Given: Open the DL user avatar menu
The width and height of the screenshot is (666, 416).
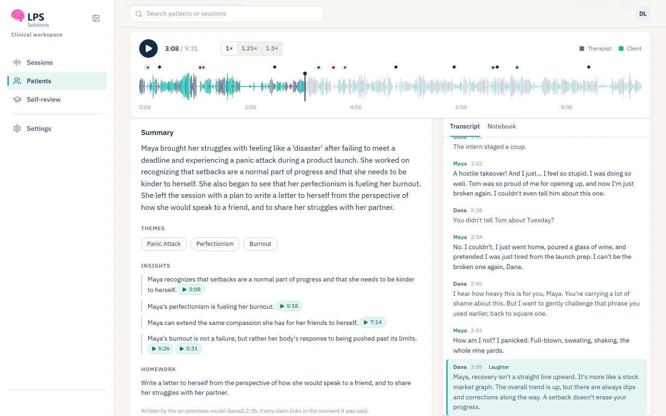Looking at the screenshot, I should coord(643,14).
